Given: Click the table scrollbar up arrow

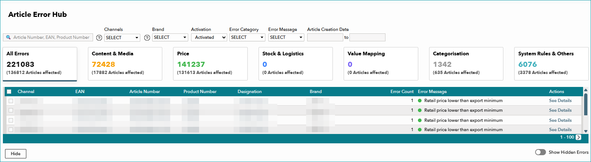Looking at the screenshot, I should 586,90.
